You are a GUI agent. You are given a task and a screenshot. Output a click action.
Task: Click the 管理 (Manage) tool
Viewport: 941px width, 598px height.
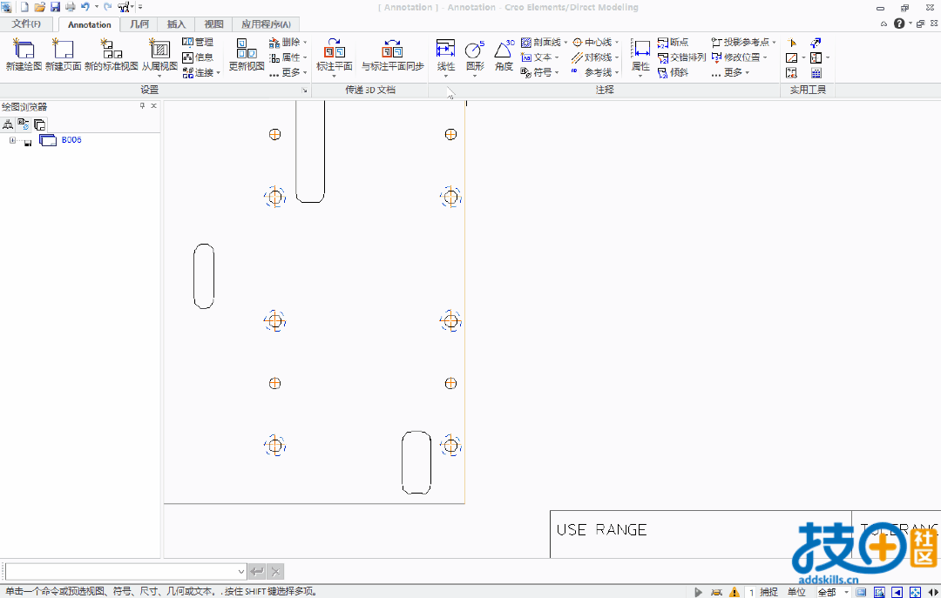coord(198,42)
